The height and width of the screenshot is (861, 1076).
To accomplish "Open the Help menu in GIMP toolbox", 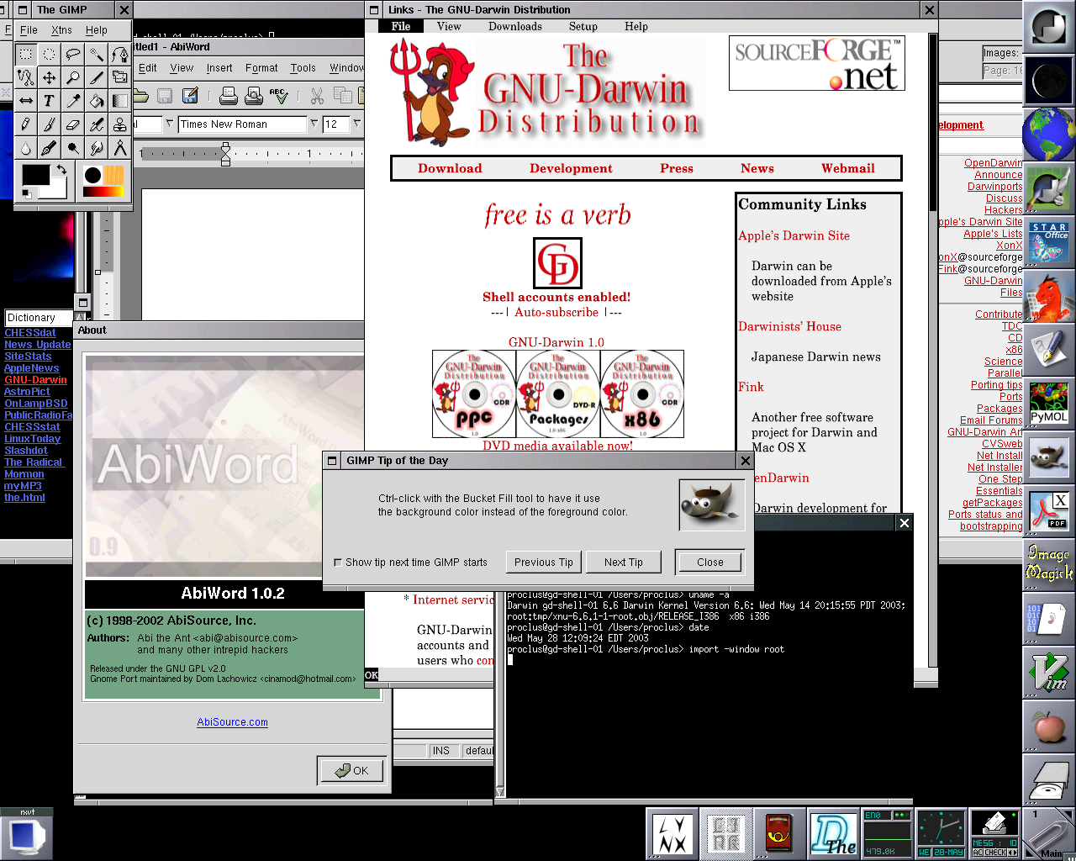I will pyautogui.click(x=97, y=29).
